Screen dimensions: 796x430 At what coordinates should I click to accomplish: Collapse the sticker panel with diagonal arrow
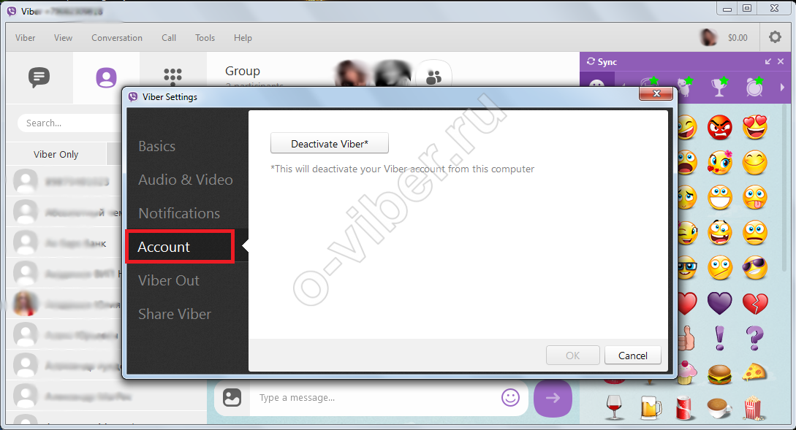pos(768,61)
